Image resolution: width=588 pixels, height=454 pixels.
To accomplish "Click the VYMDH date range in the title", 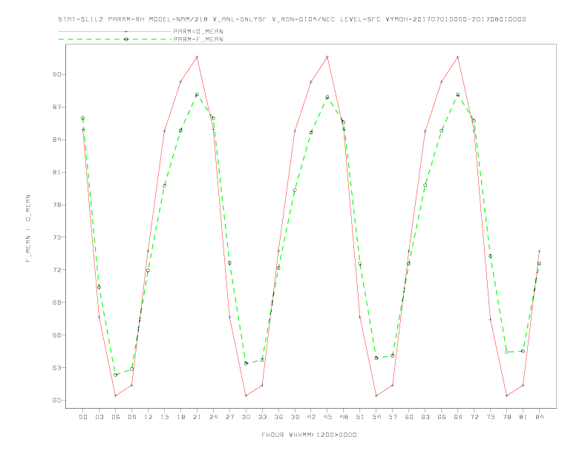I will click(x=456, y=19).
